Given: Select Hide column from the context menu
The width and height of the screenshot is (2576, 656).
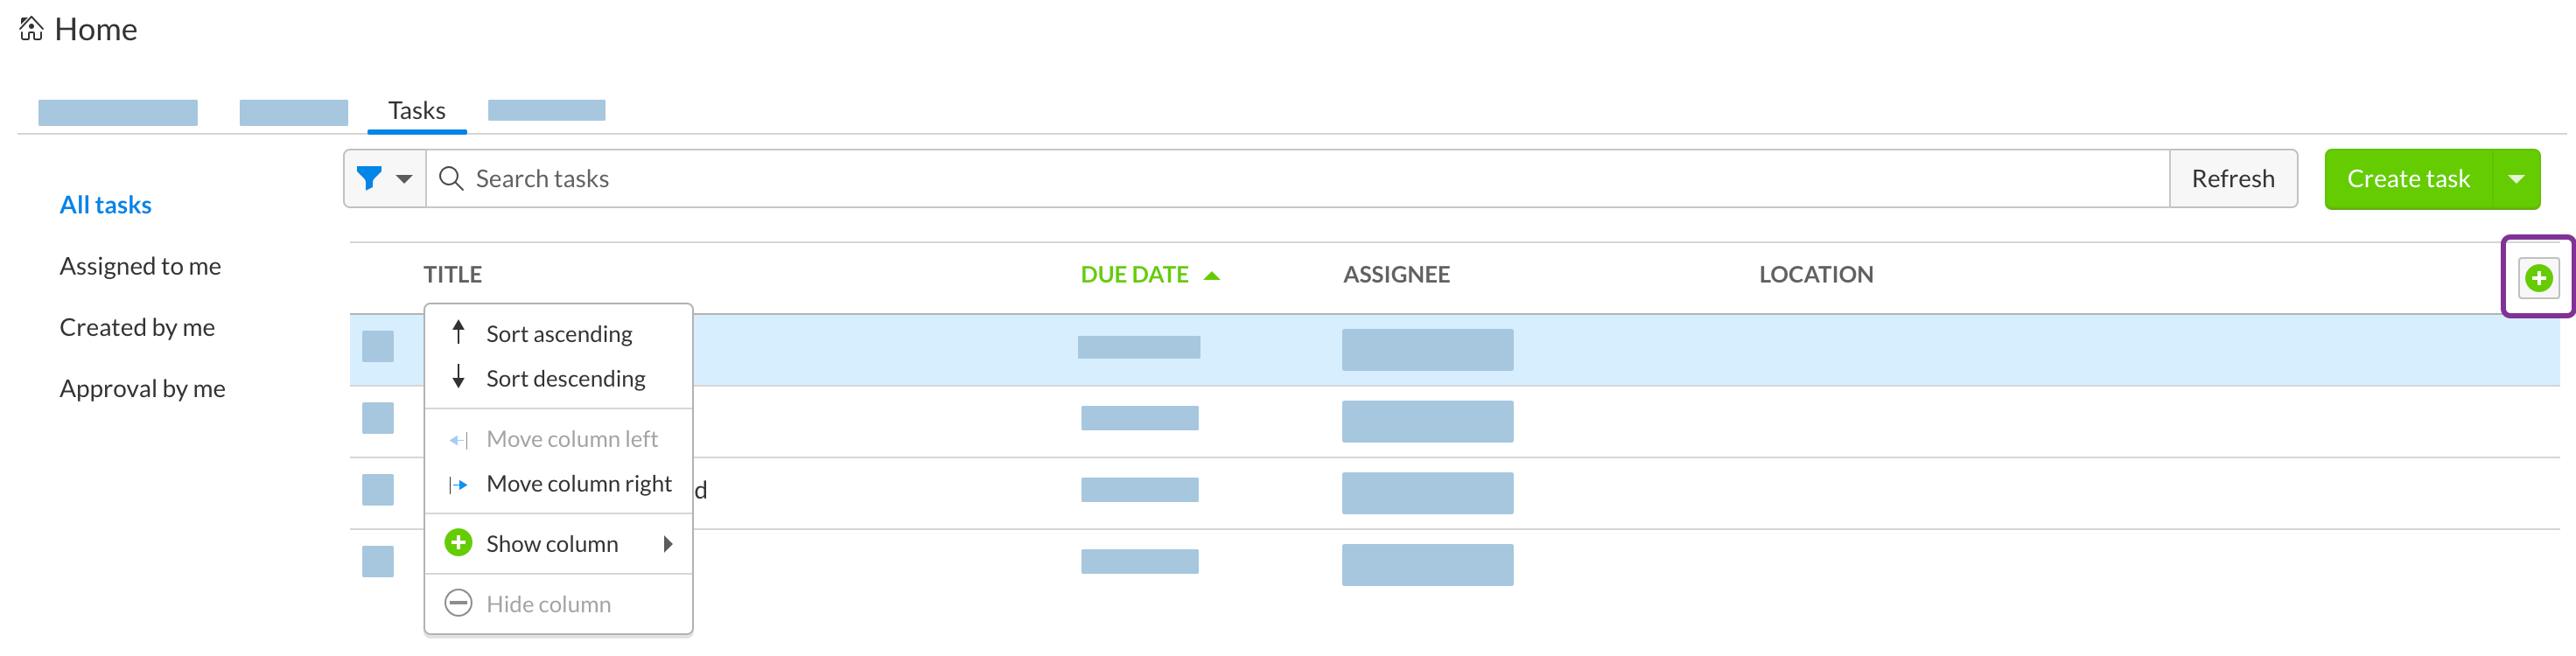Looking at the screenshot, I should [x=549, y=603].
